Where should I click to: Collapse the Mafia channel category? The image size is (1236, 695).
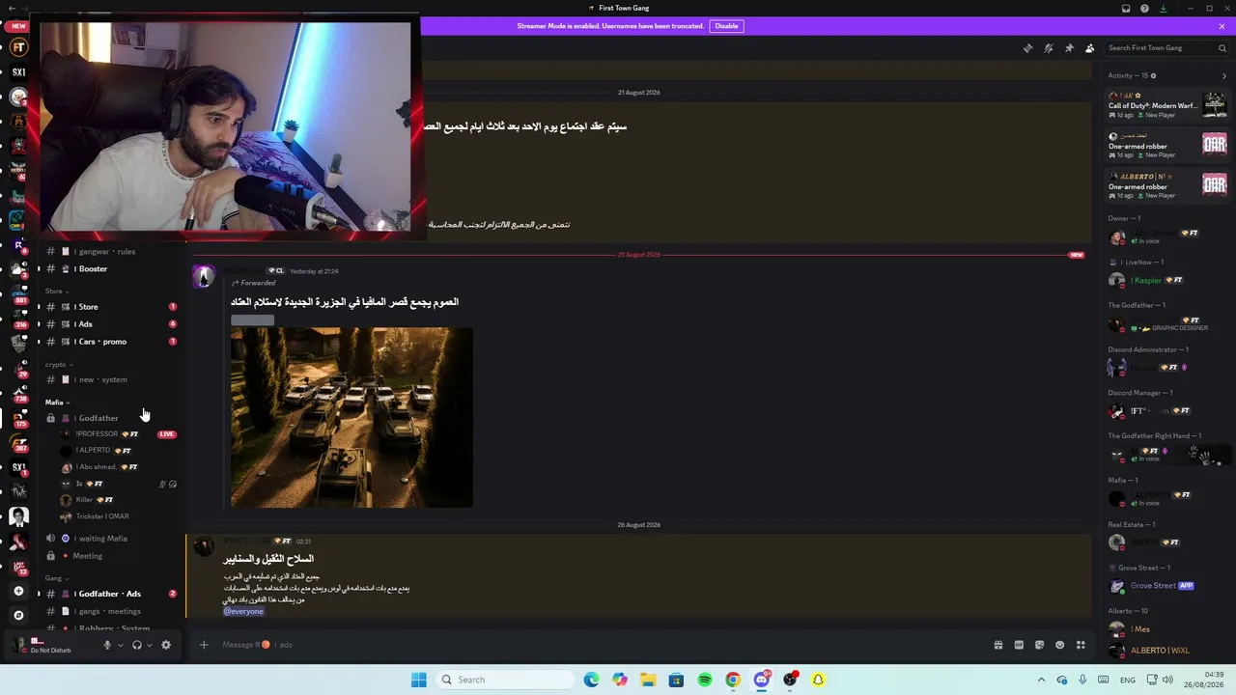pyautogui.click(x=57, y=402)
